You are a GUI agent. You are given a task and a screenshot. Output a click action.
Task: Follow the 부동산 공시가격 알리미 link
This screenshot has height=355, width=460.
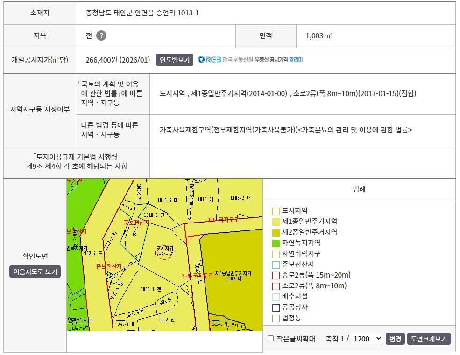pos(279,60)
